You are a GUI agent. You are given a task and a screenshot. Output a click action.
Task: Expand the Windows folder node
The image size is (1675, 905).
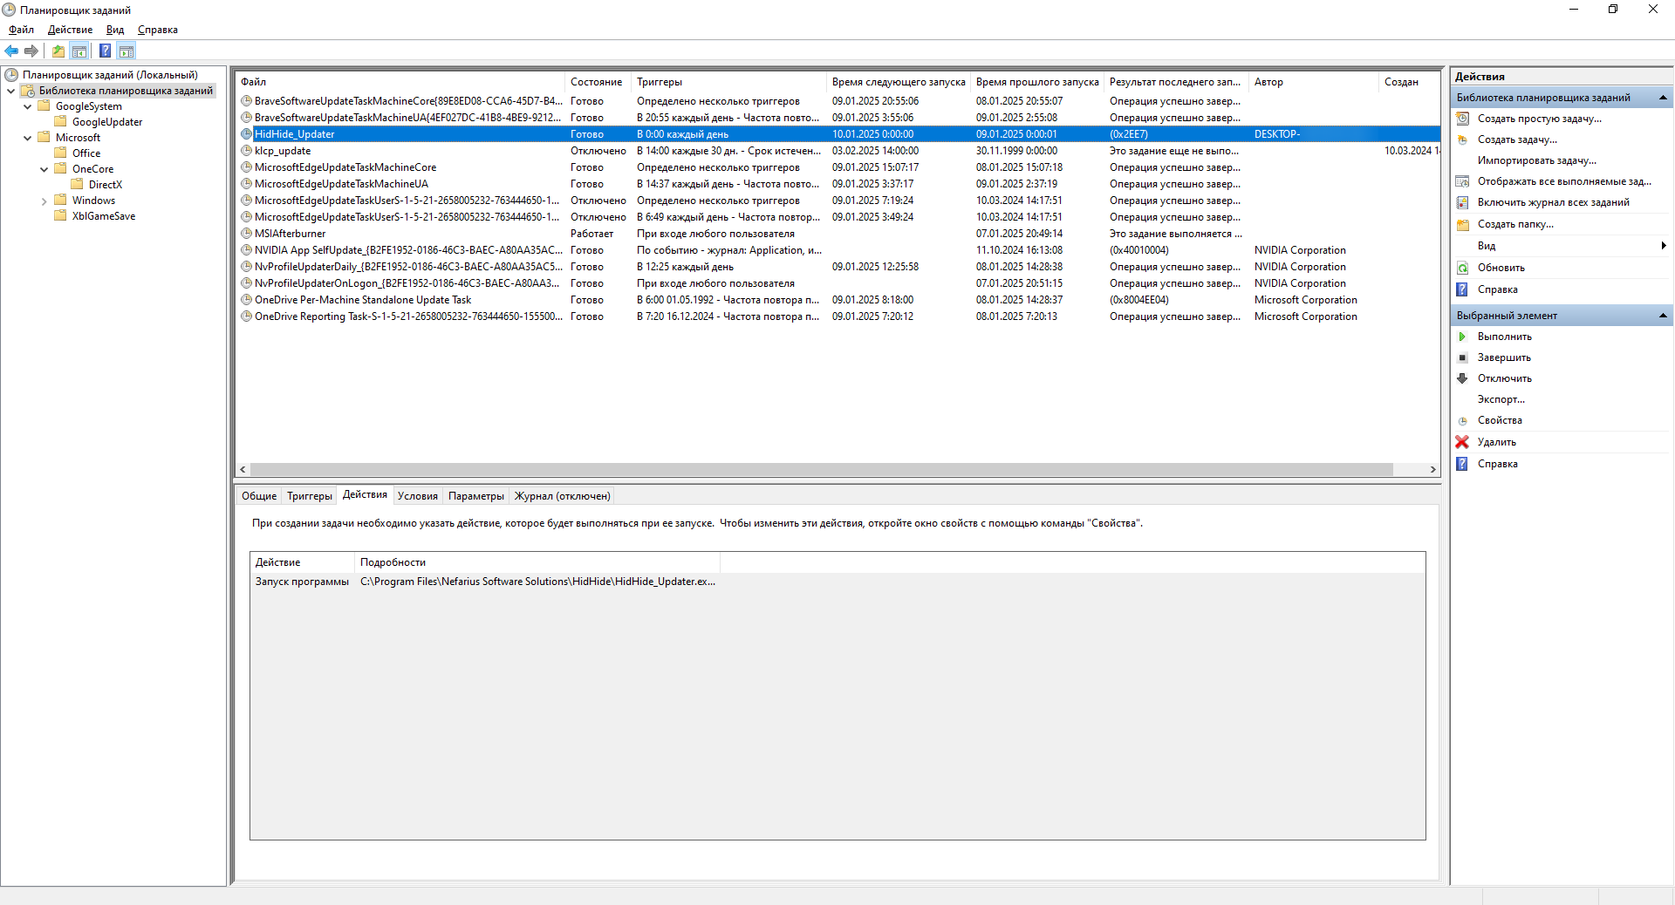click(44, 201)
